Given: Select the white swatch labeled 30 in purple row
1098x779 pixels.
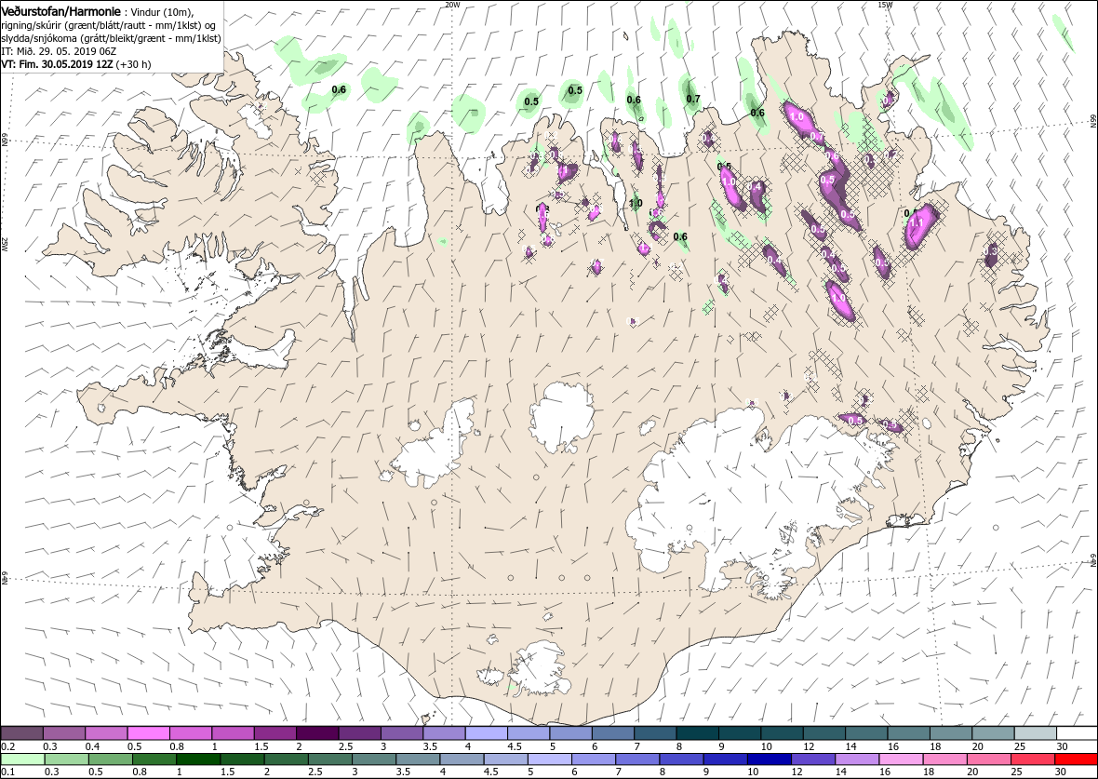Looking at the screenshot, I should pos(1077,732).
